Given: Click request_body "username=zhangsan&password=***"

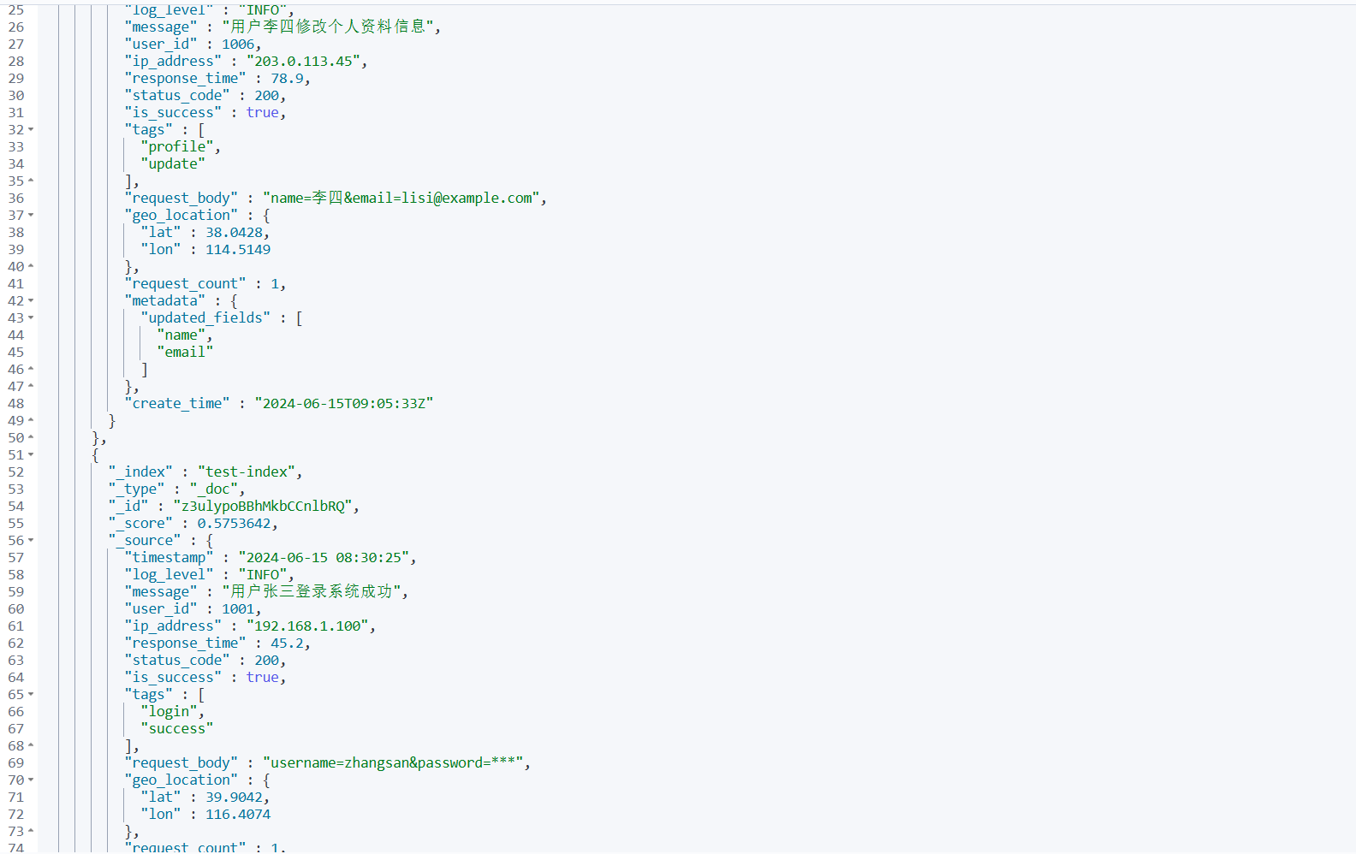Looking at the screenshot, I should (393, 762).
